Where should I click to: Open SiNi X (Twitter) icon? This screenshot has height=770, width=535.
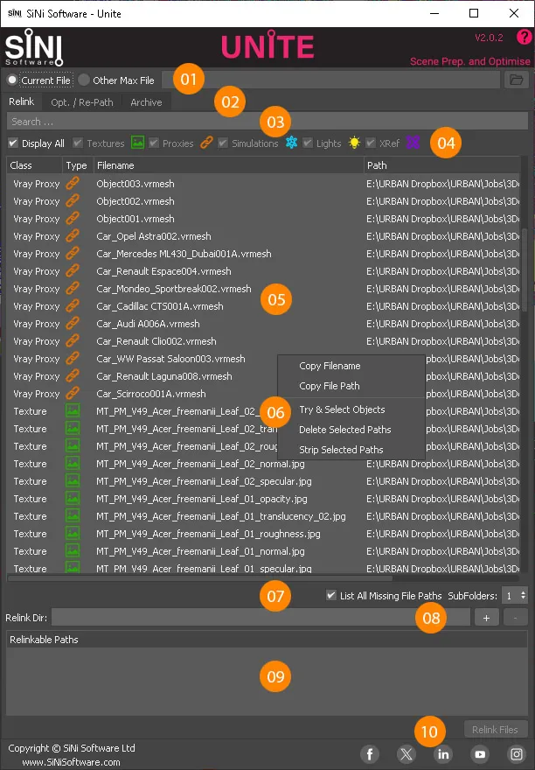pos(406,753)
